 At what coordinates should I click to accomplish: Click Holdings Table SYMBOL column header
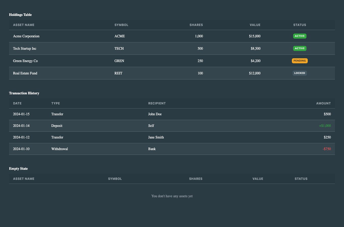(x=121, y=25)
